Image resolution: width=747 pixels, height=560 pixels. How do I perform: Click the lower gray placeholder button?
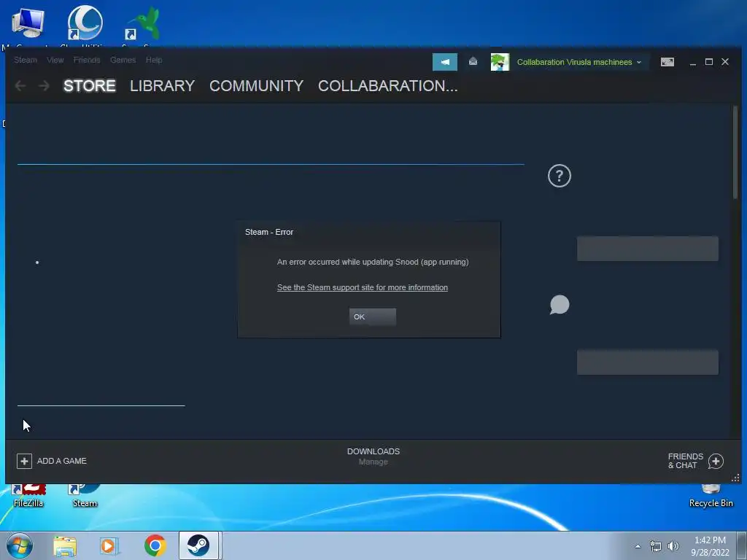point(648,362)
